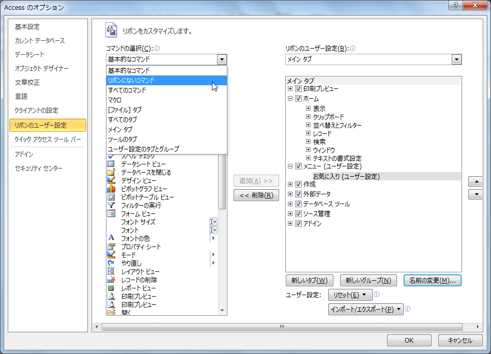Click the info icon beside インポート/エクスポート button

coord(408,309)
